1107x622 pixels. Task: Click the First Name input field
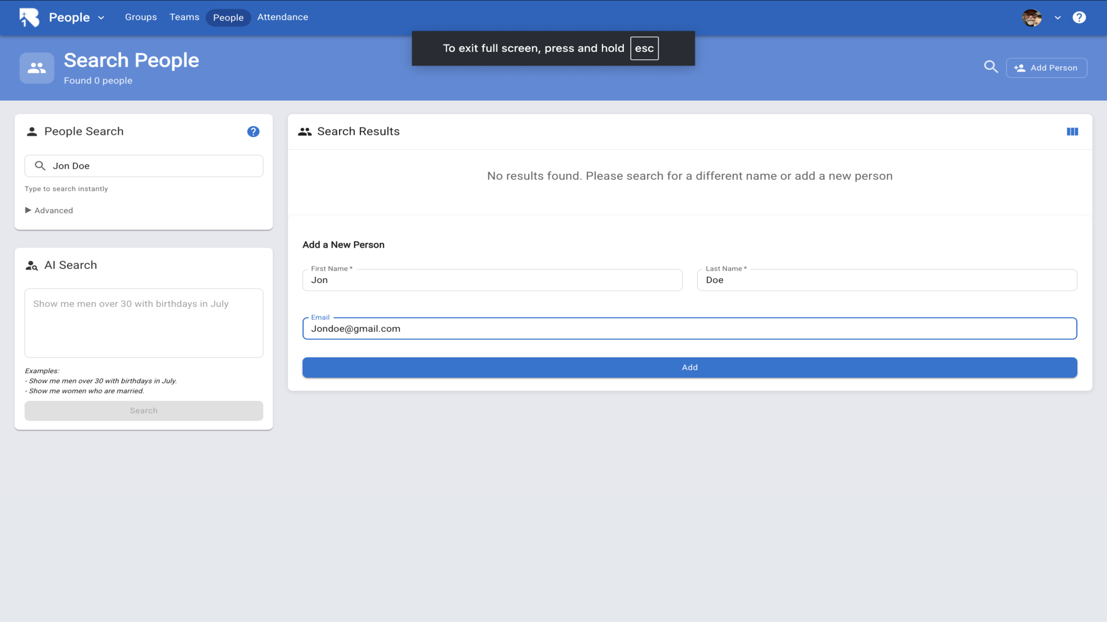[x=492, y=280]
